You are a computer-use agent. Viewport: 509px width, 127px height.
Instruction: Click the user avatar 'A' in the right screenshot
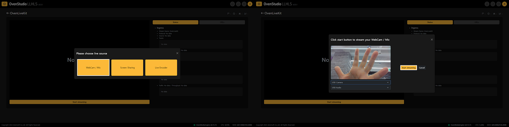504,4
